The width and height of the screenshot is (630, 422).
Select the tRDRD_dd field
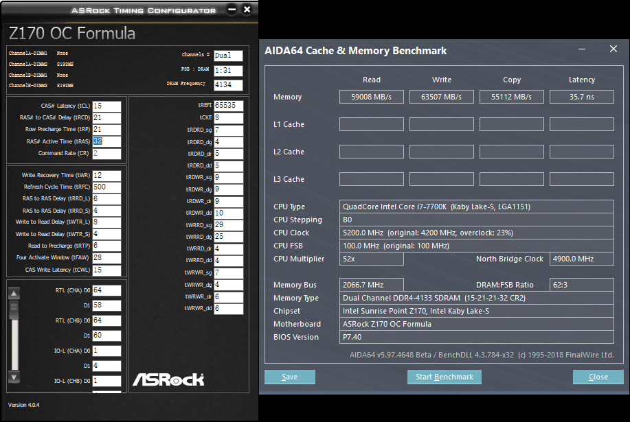point(228,165)
